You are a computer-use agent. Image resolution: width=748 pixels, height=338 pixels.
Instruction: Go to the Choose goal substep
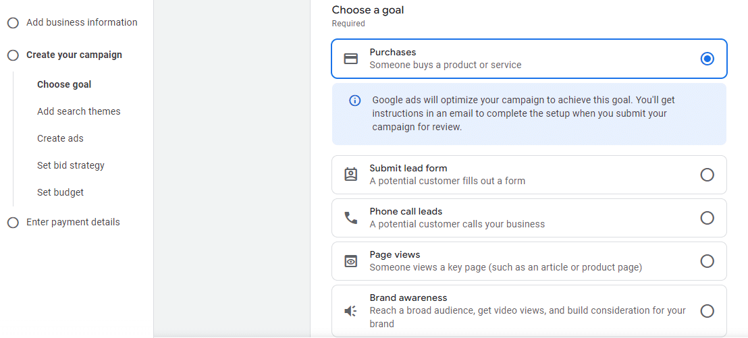[x=64, y=84]
